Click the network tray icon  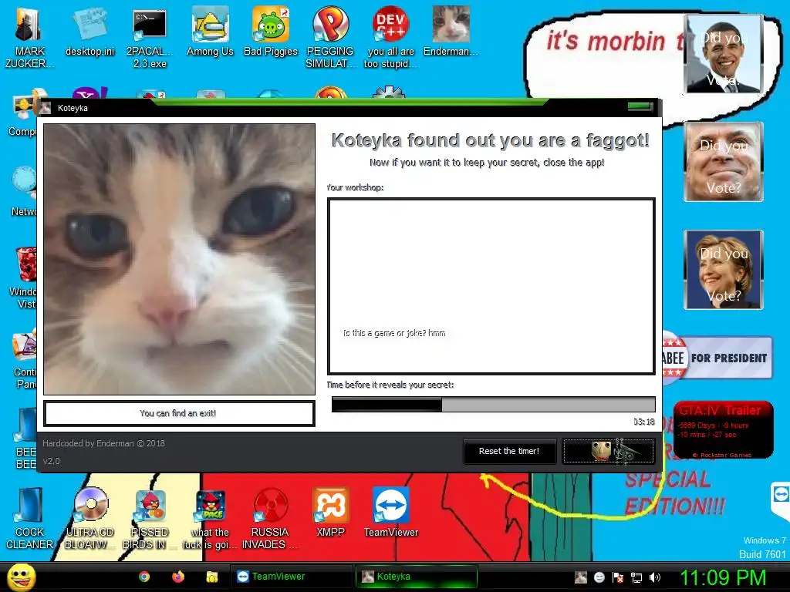pos(636,577)
